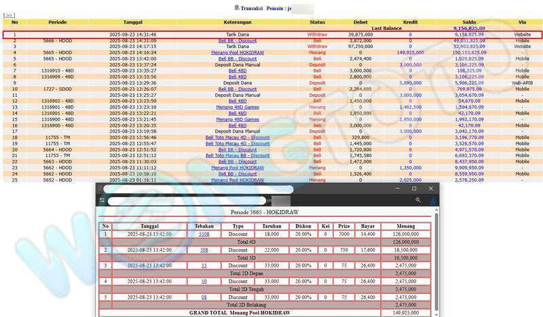Viewport: 543px width, 317px height.
Task: Click the Transaksi document icon in header
Action: pos(237,7)
